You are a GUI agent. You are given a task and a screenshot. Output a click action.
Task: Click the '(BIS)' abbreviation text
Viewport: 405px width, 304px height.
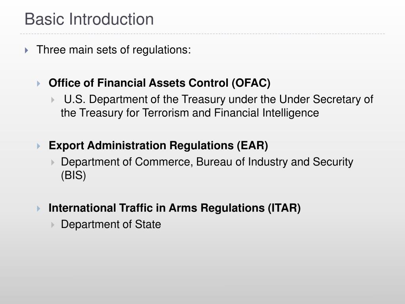pyautogui.click(x=73, y=175)
